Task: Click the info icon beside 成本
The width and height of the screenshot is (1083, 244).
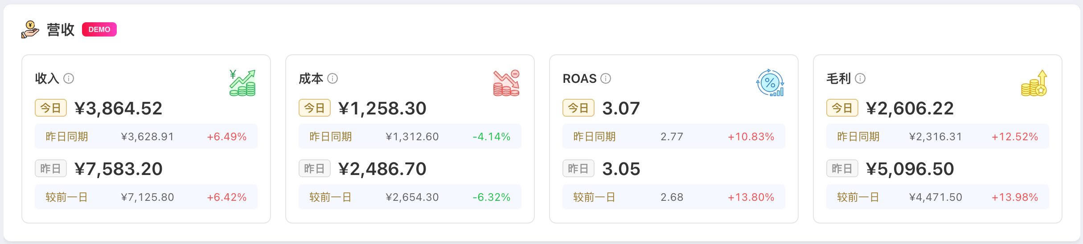Action: (x=332, y=78)
